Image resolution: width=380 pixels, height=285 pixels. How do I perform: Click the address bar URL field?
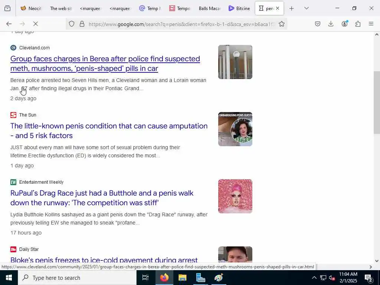[x=181, y=24]
